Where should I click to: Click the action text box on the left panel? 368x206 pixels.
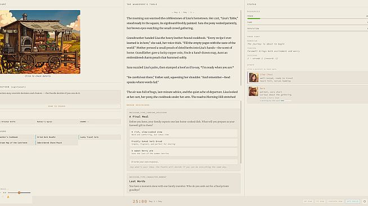click(x=60, y=96)
